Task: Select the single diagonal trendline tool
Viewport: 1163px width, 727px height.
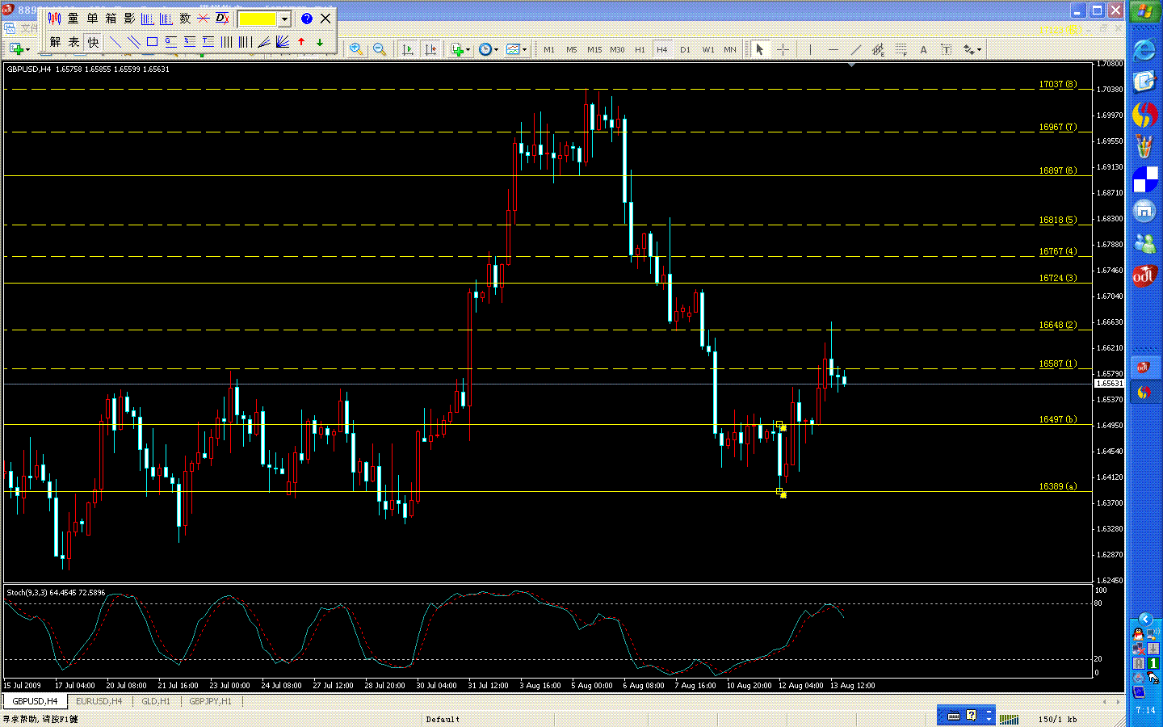Action: click(115, 42)
